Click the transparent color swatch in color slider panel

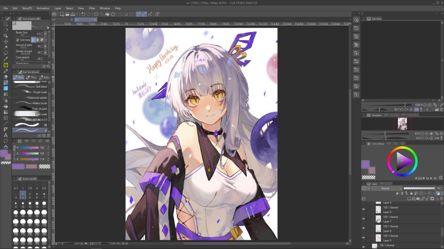tap(45, 166)
